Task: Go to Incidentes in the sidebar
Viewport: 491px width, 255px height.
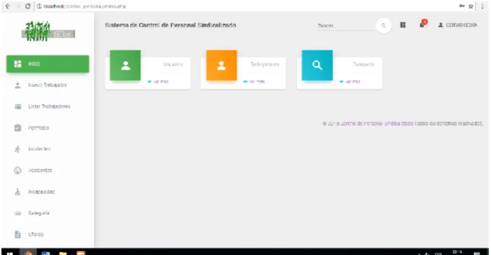Action: (47, 149)
